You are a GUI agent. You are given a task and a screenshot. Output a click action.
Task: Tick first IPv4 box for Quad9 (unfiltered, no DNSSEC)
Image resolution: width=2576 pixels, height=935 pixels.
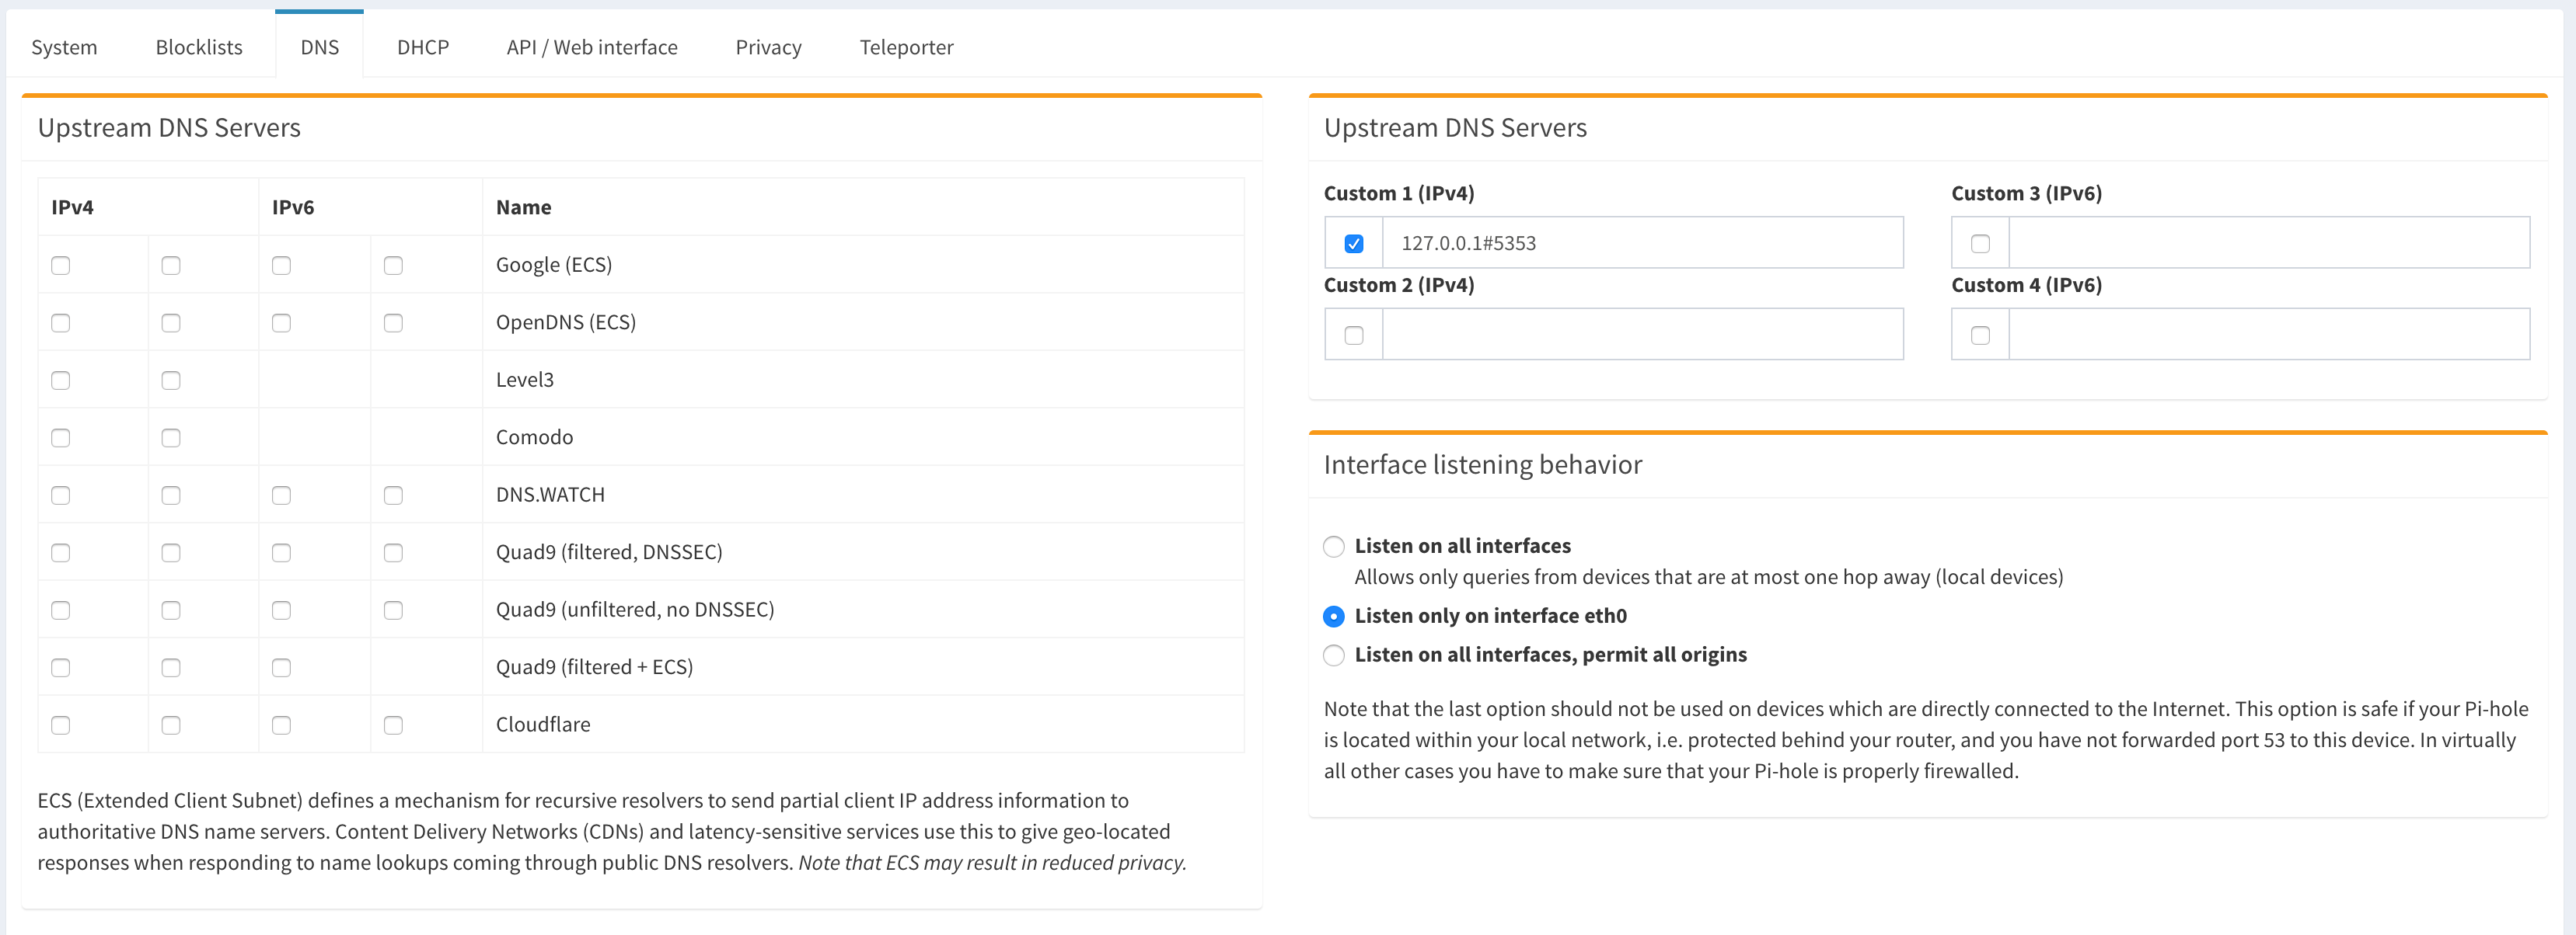pos(61,610)
